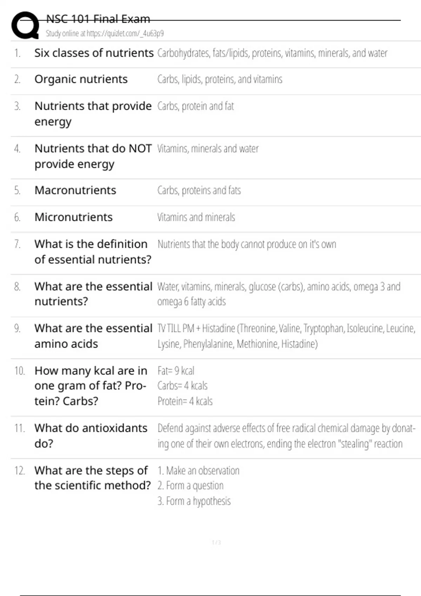Select step 3. Form a hypothesis
This screenshot has width=421, height=596.
tap(194, 501)
